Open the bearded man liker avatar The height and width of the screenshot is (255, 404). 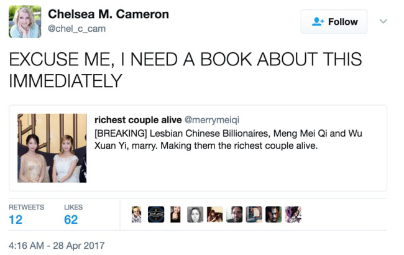(234, 215)
